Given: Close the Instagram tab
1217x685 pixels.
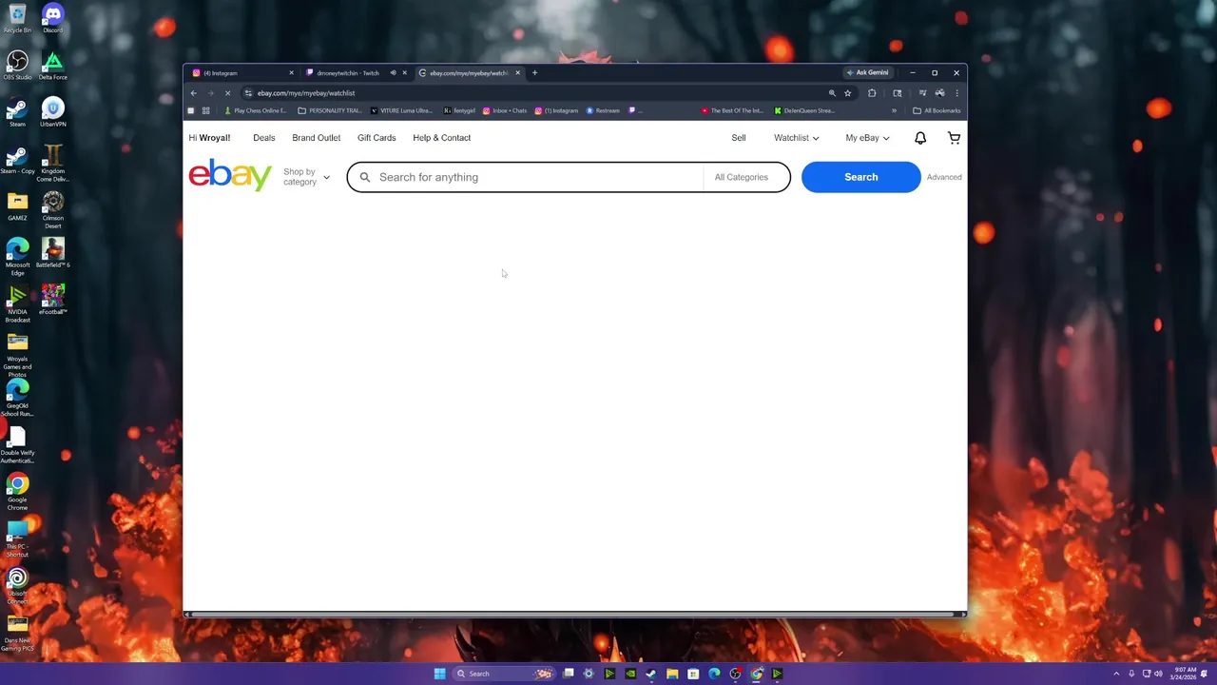Looking at the screenshot, I should click(291, 73).
